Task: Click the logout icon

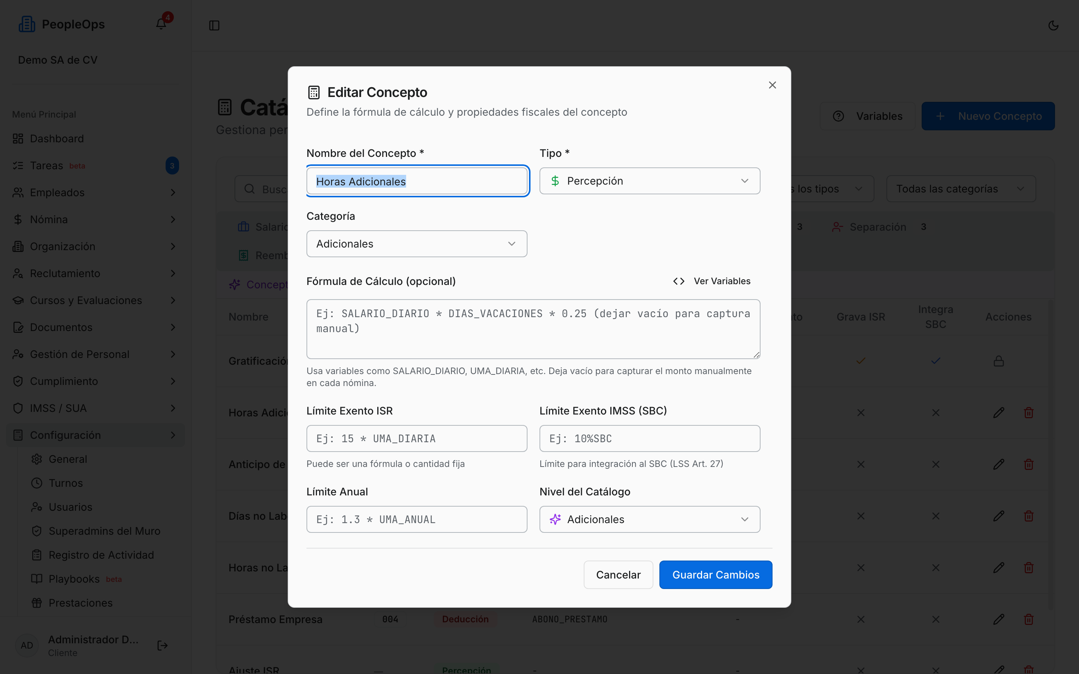Action: [x=163, y=646]
